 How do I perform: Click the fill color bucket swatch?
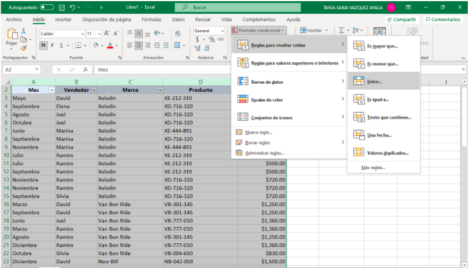[x=95, y=45]
